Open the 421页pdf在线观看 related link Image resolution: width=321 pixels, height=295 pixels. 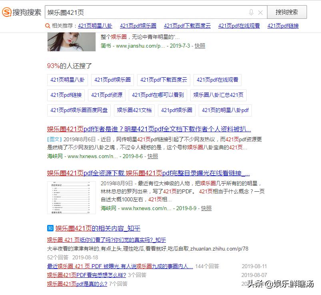[239, 26]
